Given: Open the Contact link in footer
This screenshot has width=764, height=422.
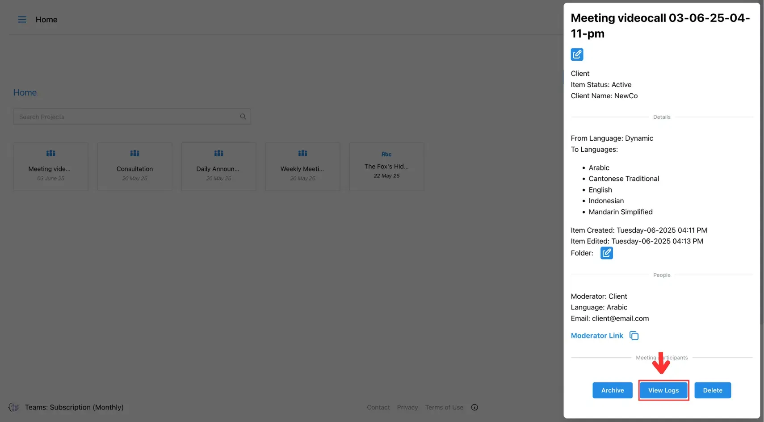Looking at the screenshot, I should [x=378, y=407].
